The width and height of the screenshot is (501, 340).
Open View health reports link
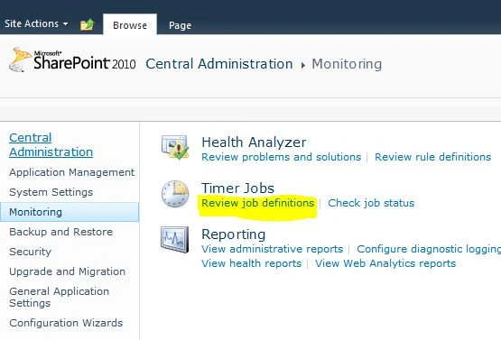tap(252, 263)
